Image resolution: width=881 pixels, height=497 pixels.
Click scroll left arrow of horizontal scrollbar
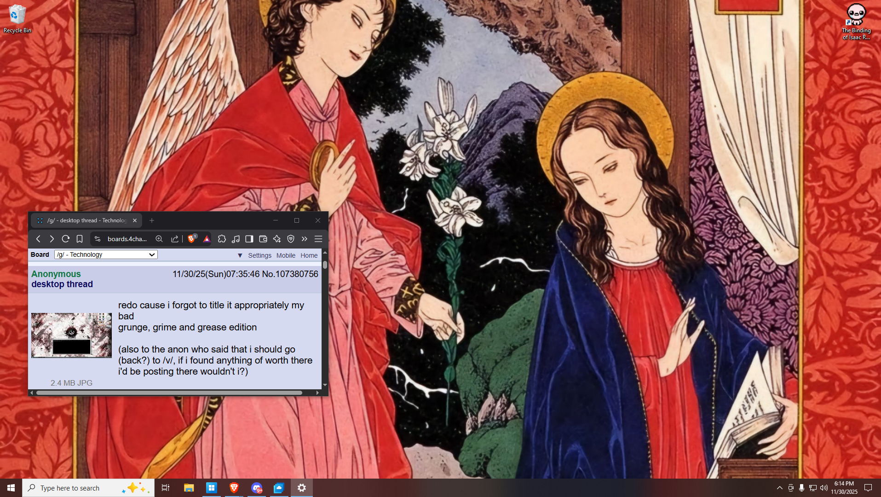point(31,393)
